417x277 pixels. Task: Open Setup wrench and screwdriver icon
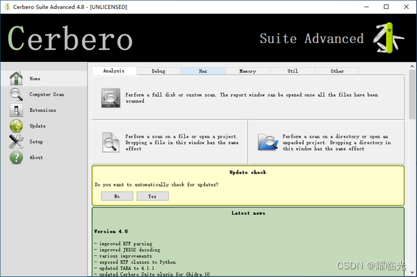point(16,141)
